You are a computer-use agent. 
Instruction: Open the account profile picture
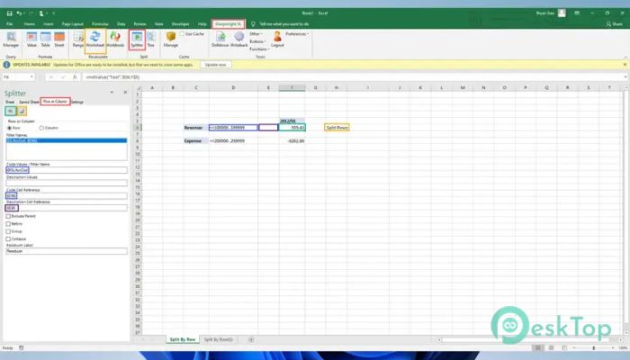click(562, 13)
